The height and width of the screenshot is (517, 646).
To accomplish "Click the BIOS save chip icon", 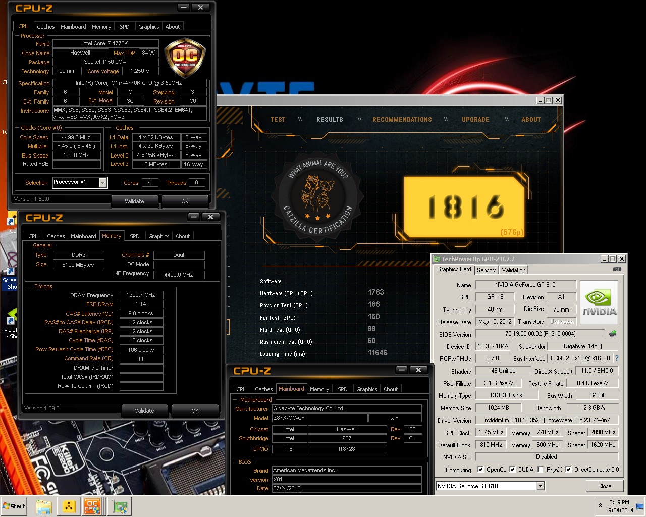I will coord(613,334).
